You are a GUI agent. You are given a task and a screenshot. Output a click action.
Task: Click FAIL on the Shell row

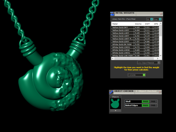pos(153,102)
